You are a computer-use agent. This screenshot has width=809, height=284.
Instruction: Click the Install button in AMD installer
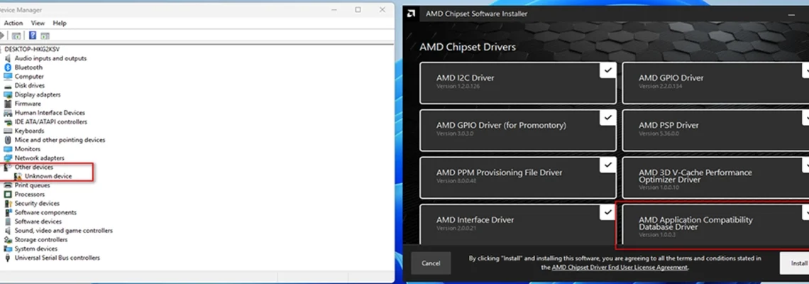tap(796, 263)
